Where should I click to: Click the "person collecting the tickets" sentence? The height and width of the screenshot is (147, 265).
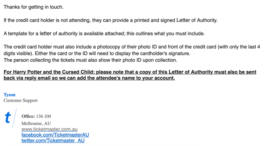[x=90, y=60]
